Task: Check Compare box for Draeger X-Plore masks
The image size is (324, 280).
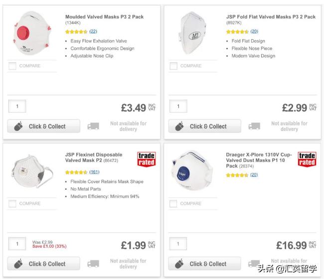Action: [x=173, y=203]
